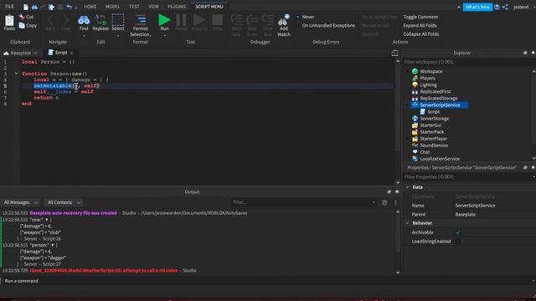Screen dimensions: 536x301
Task: Open the Run dropdown arrow
Action: pyautogui.click(x=164, y=35)
